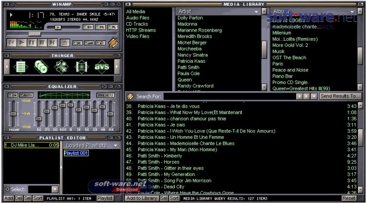Image resolution: width=366 pixels, height=203 pixels.
Task: Click the Artist list scrollbar thumb
Action: pos(264,49)
